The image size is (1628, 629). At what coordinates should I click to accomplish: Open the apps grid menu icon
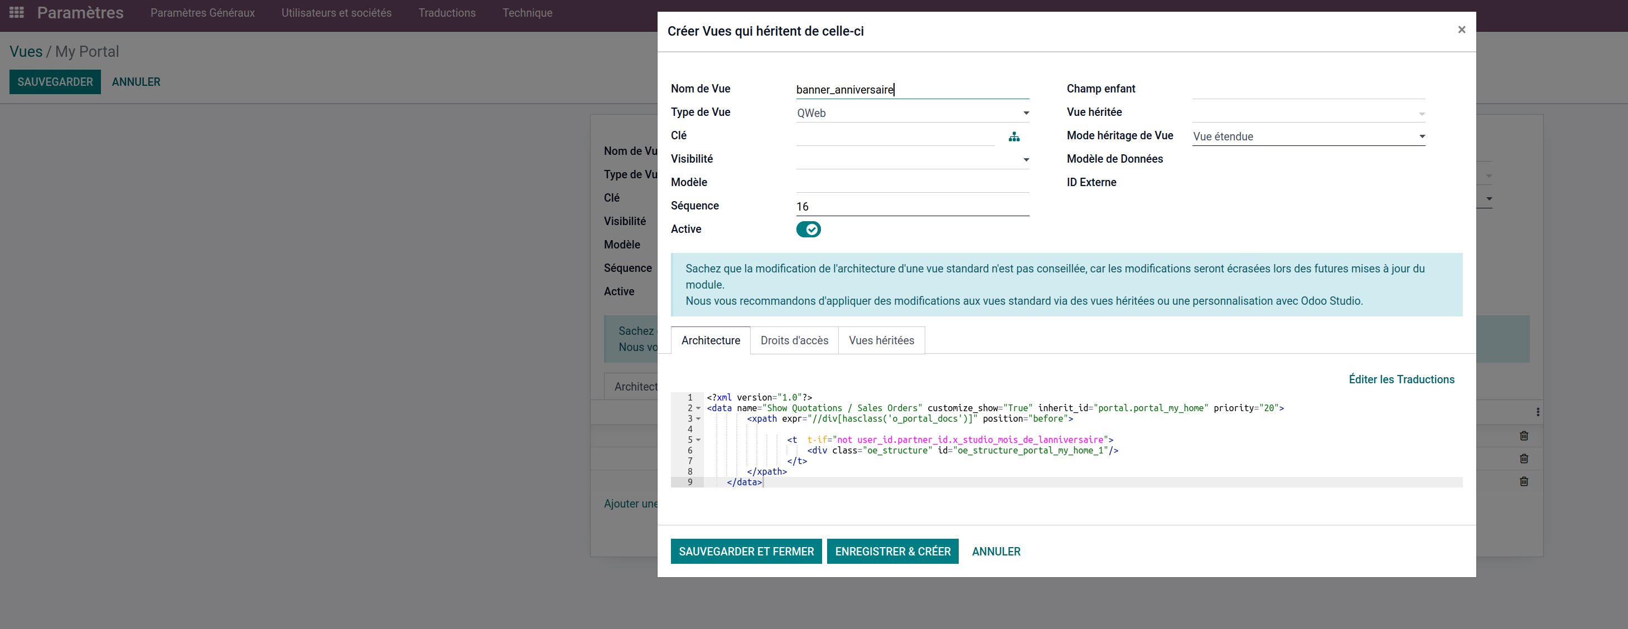pos(17,13)
